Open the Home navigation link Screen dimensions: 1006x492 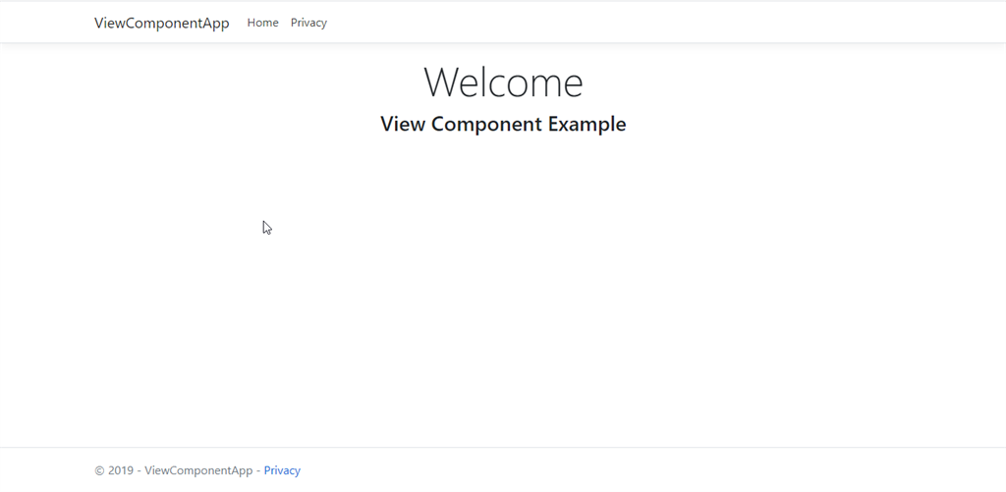coord(263,23)
